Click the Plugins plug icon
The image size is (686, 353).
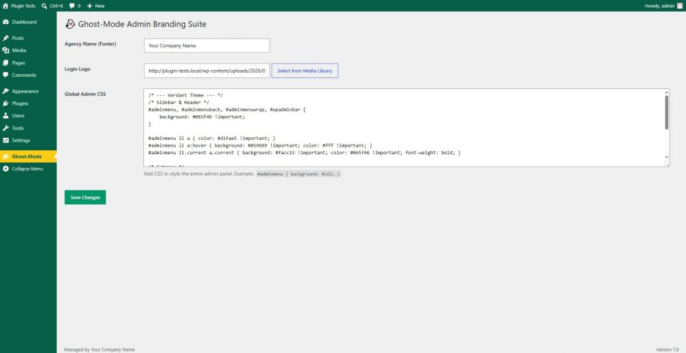coord(5,104)
